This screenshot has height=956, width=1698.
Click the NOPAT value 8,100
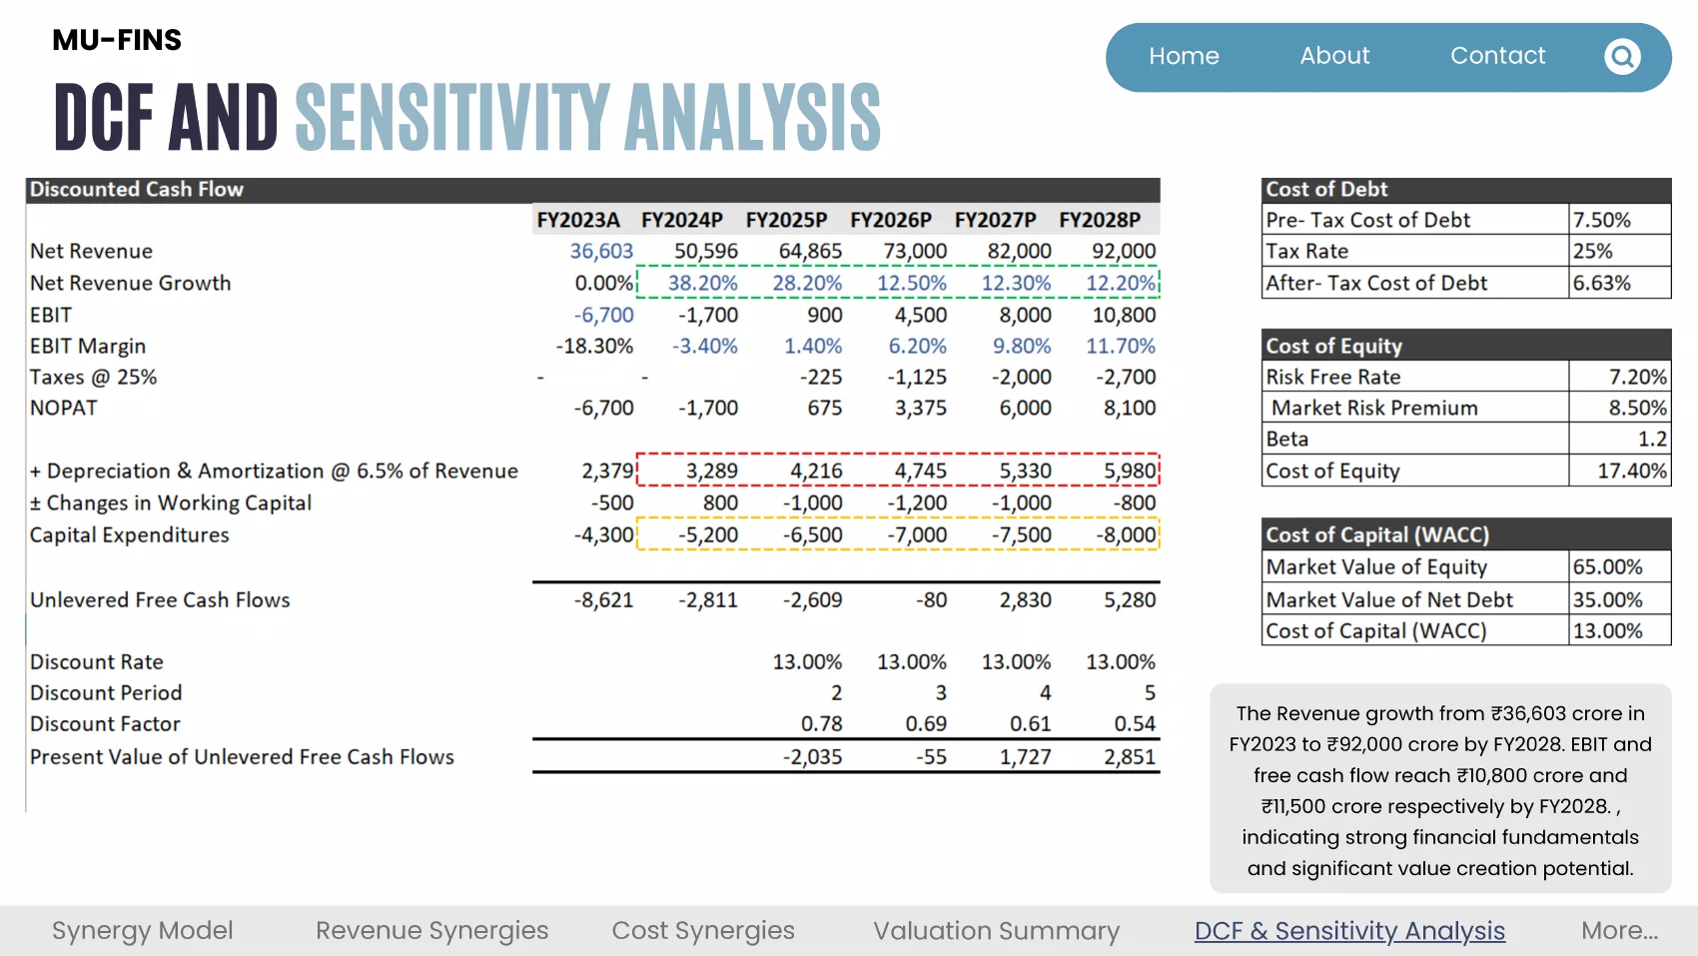1130,408
